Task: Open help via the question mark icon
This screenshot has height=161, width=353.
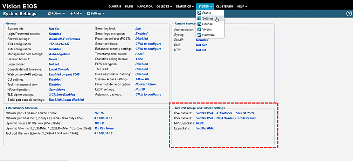Action: [x=349, y=13]
